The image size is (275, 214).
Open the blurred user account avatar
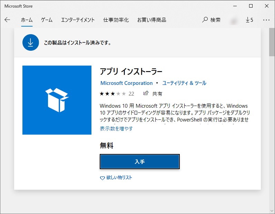[x=234, y=21]
